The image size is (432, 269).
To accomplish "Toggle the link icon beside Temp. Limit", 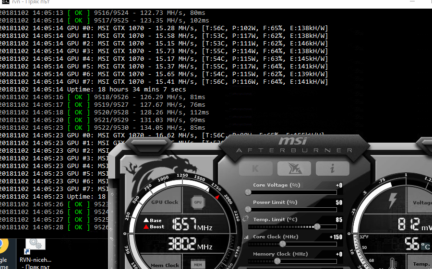I will 245,219.
